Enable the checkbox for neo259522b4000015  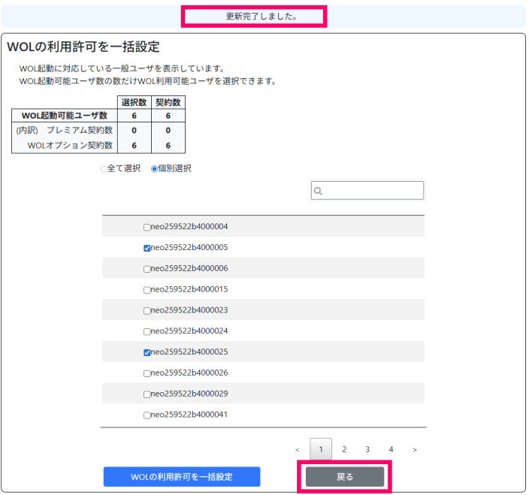click(147, 290)
